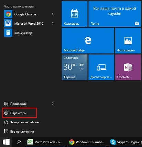Open the Харьков weather tile
Screen dimensions: 142x147
click(x=75, y=67)
